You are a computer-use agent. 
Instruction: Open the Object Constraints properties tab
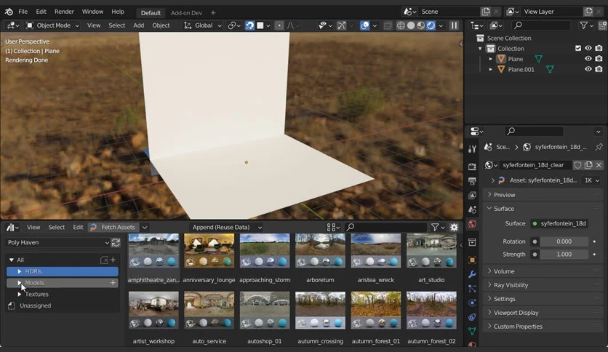(472, 317)
